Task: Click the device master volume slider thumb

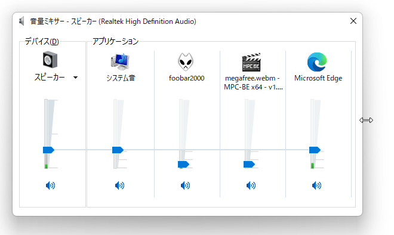Action: (48, 150)
